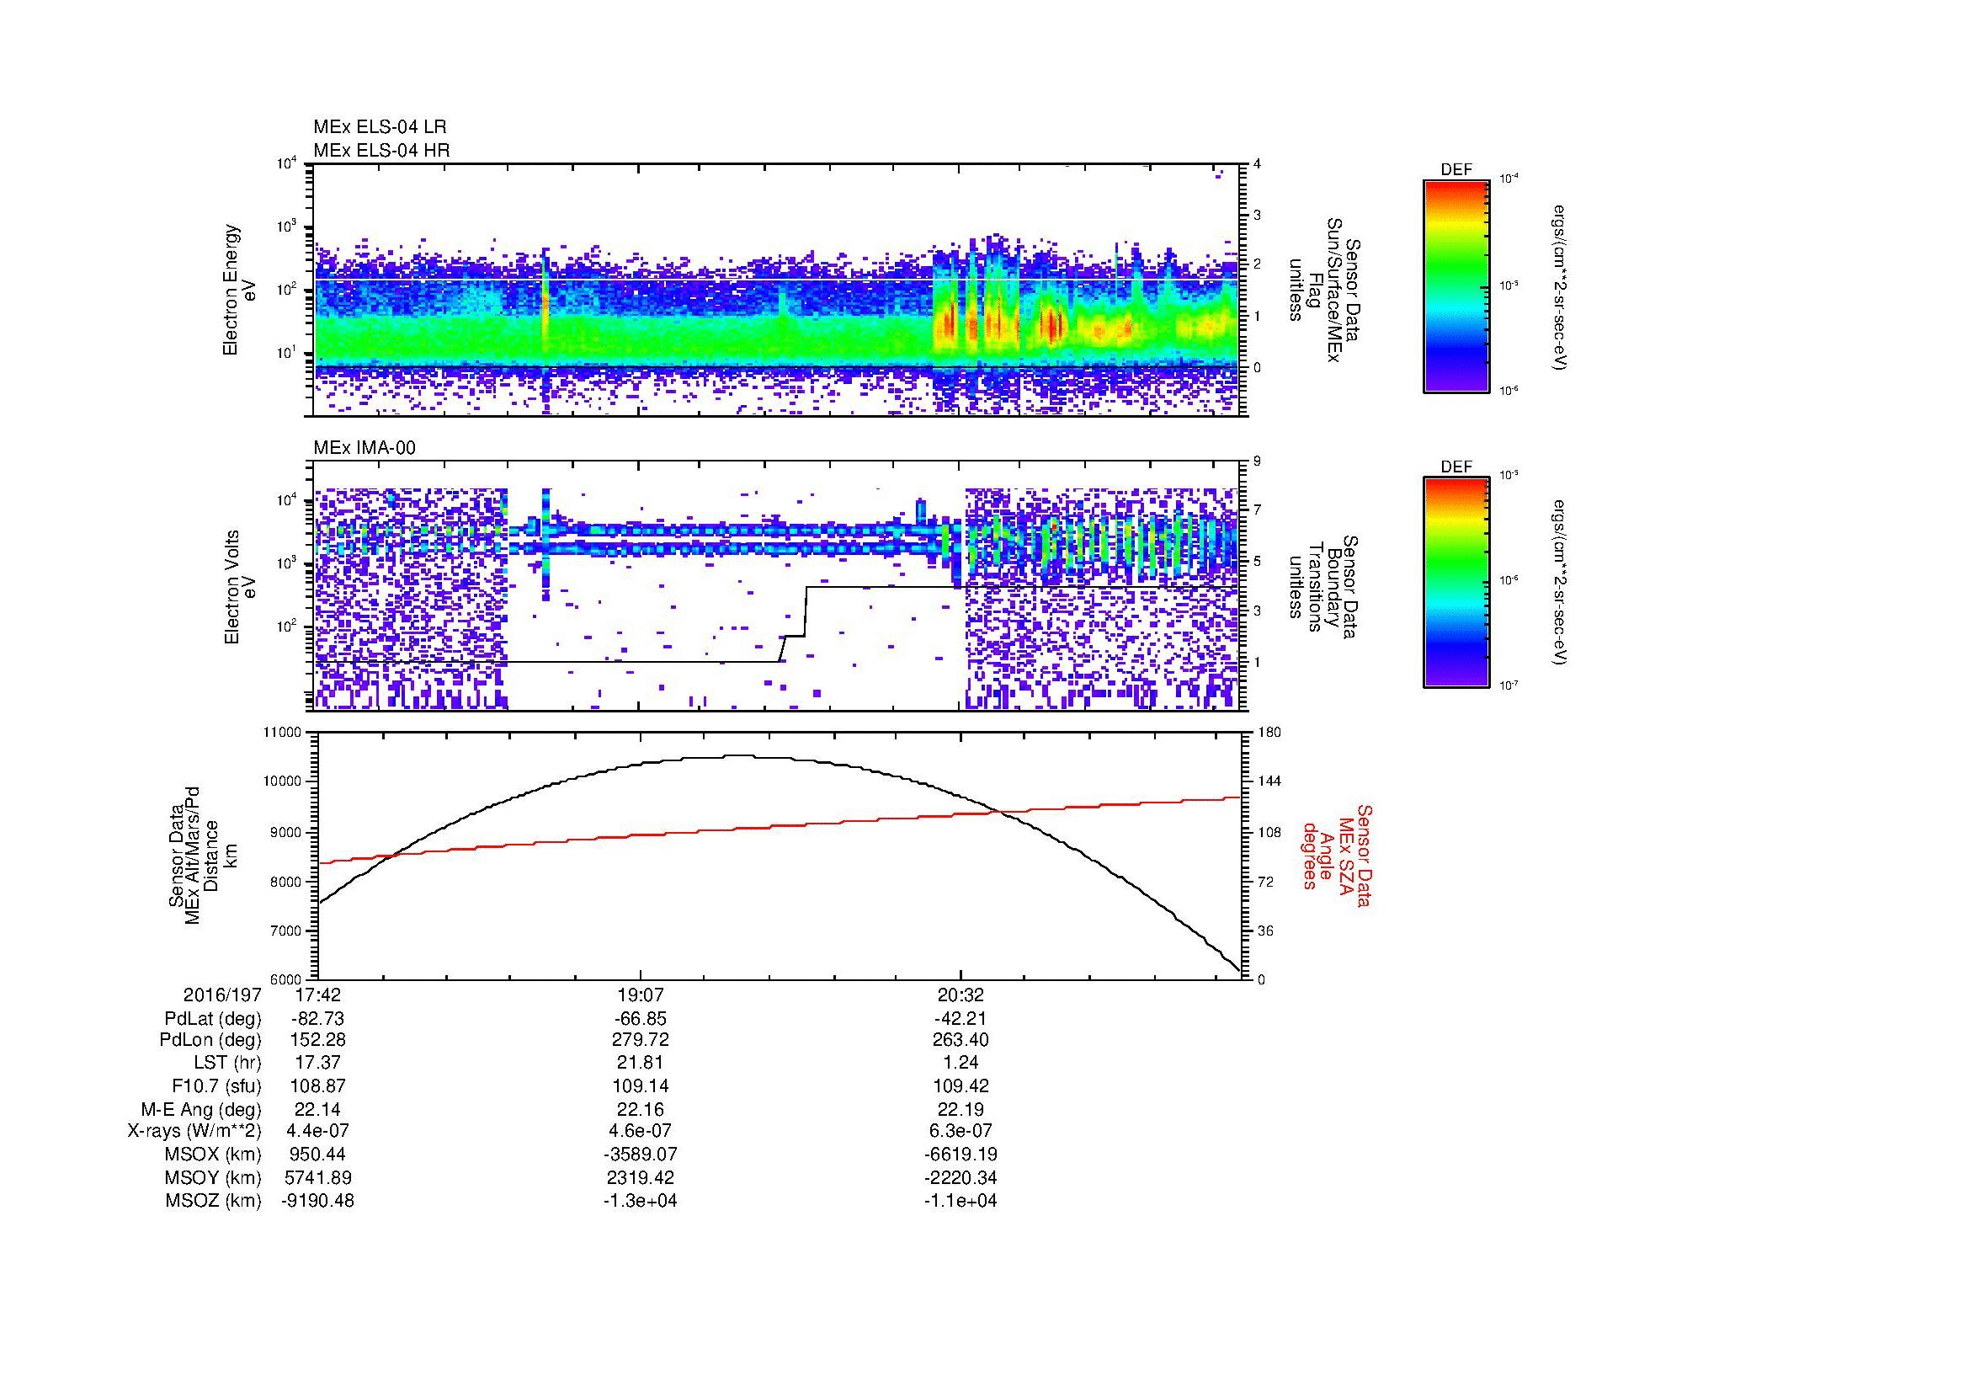
Task: Click the 'Electron Volts eV' axis label
Action: tap(240, 588)
